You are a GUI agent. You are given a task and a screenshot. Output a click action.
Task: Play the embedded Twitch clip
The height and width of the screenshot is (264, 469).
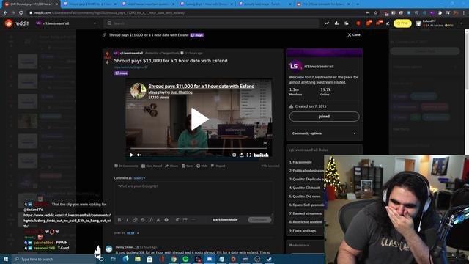pos(199,119)
